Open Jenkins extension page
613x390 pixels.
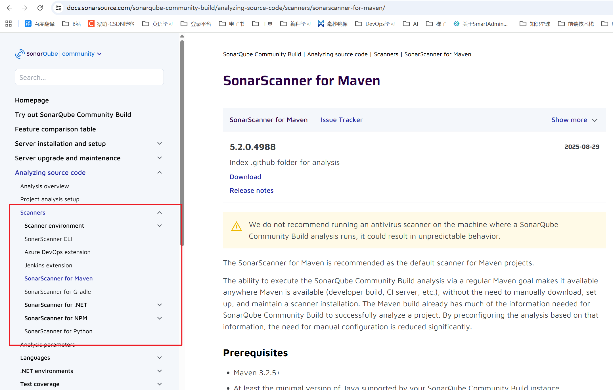48,265
